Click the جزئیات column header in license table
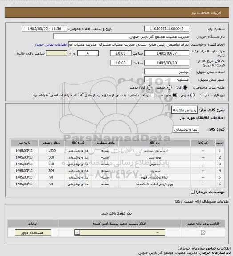Viewport: 233px width, 256px height. [33, 224]
